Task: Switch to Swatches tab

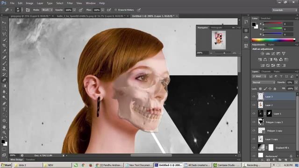Action: (x=265, y=19)
